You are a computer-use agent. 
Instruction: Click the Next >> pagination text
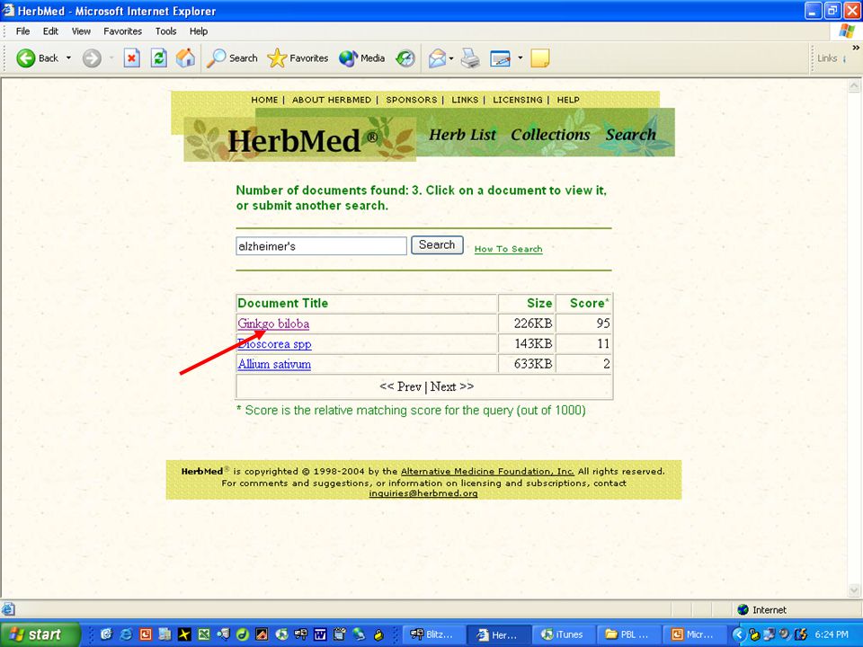coord(452,386)
